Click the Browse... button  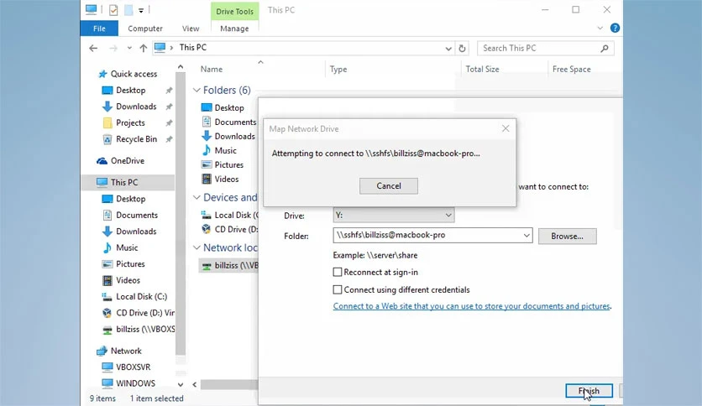(568, 236)
